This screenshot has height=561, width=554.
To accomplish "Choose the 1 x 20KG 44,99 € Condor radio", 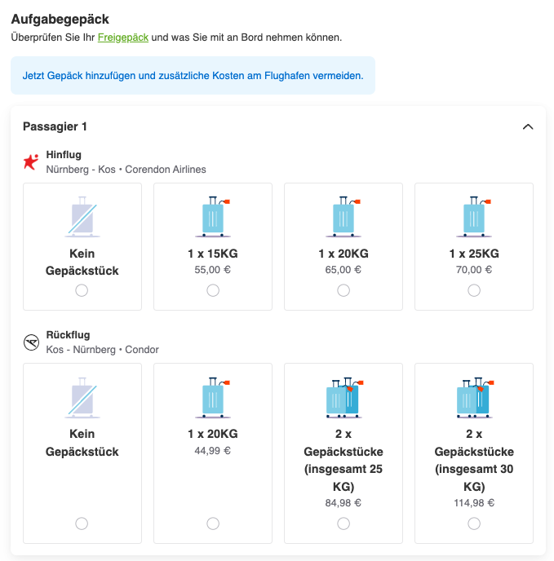I will [213, 523].
